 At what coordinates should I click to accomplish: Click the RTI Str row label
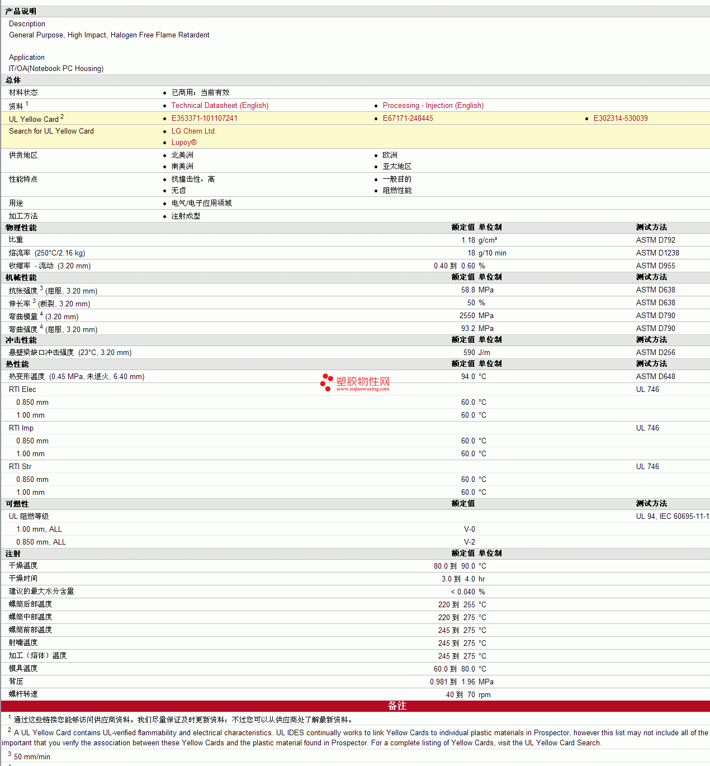(x=20, y=467)
